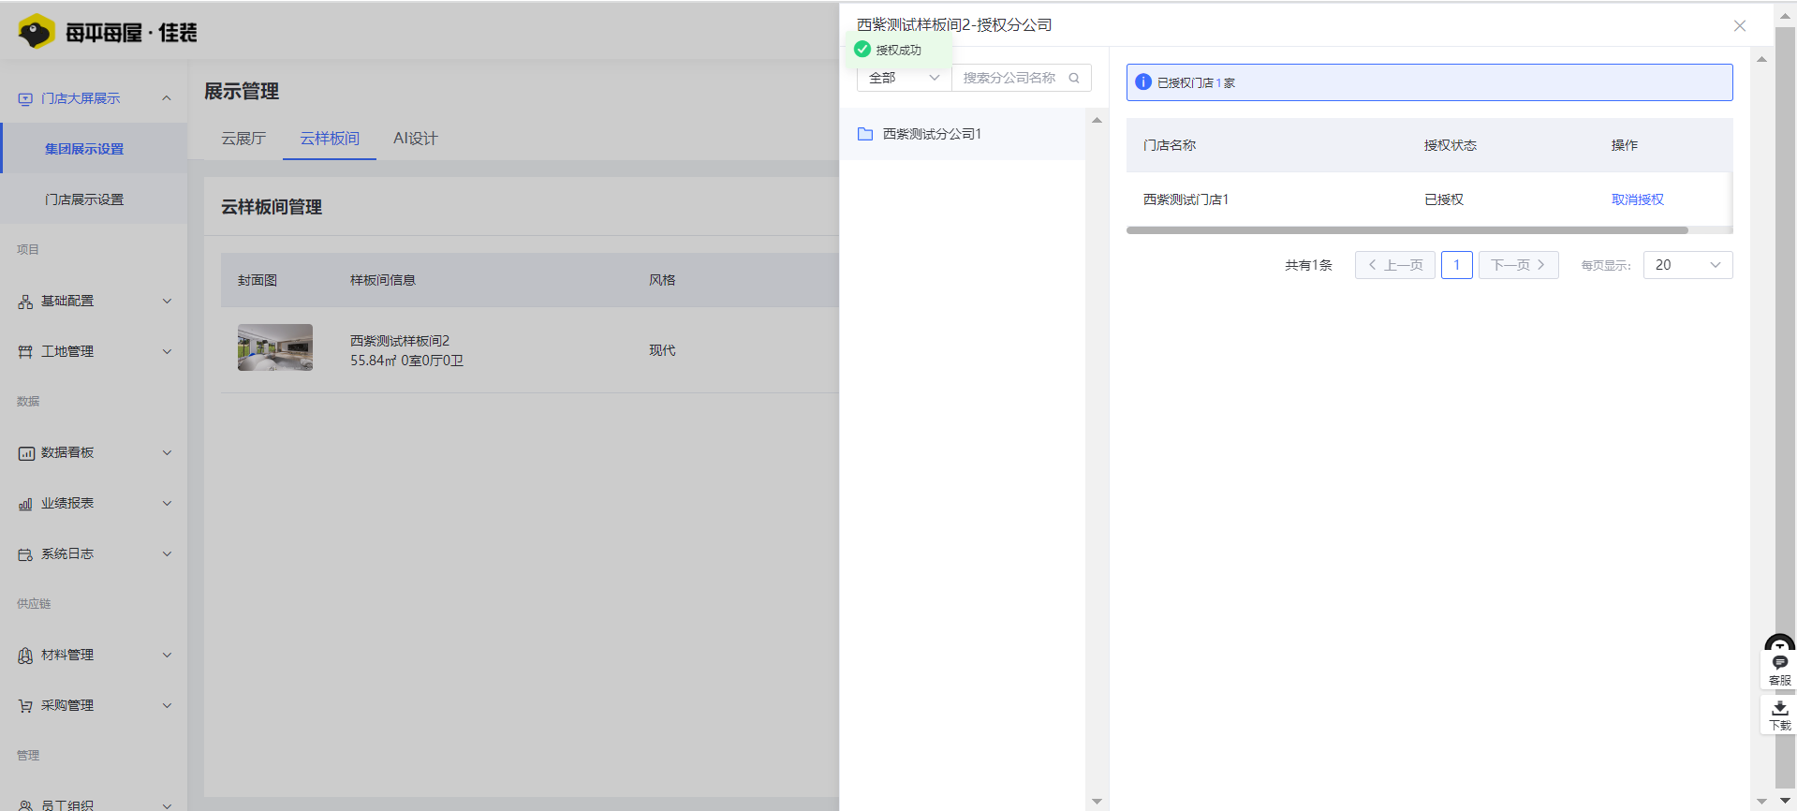Click the 封面图 column header
1797x811 pixels.
point(258,280)
